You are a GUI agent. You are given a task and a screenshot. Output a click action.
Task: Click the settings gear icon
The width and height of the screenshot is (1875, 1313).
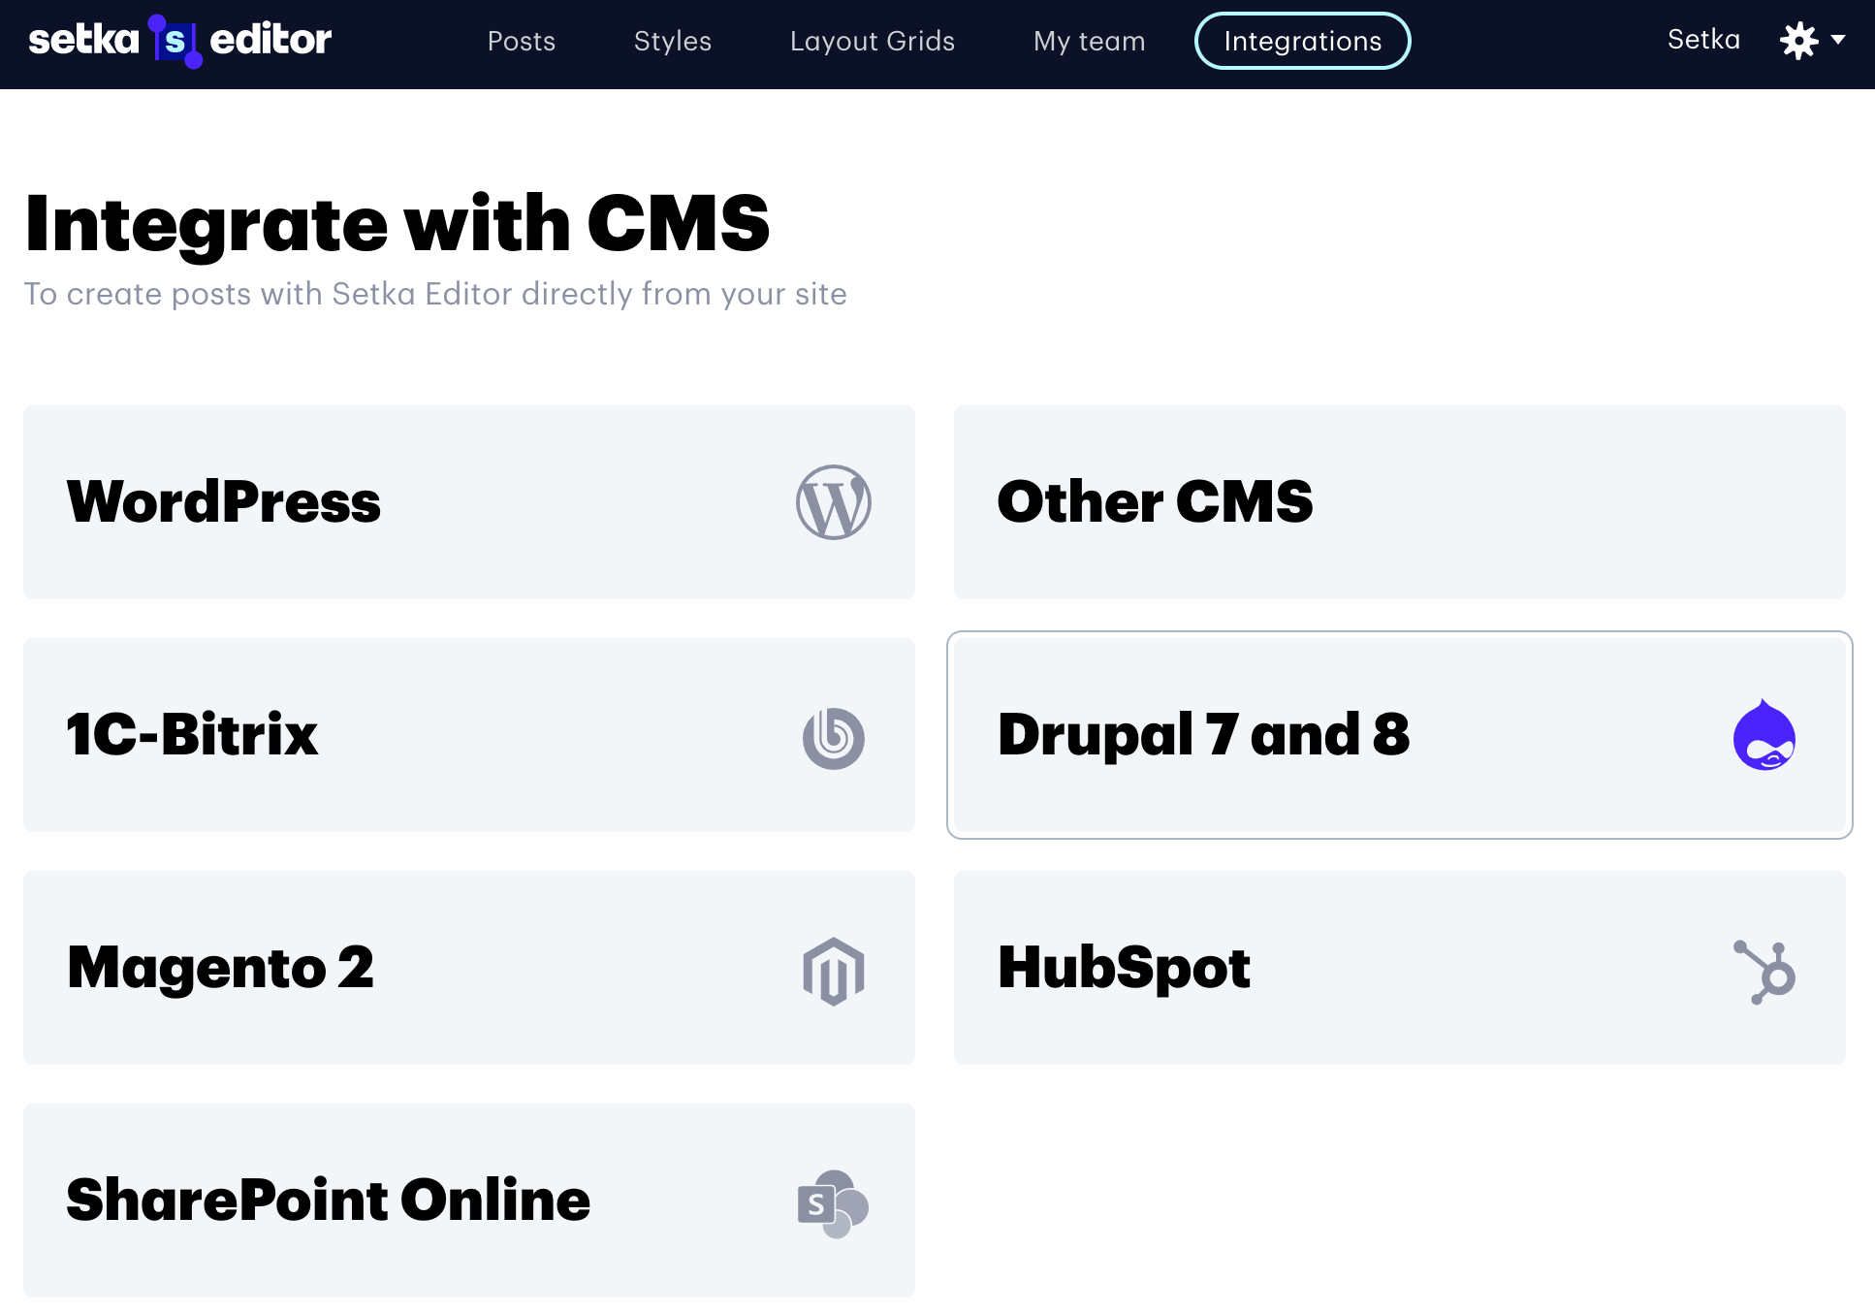click(x=1798, y=41)
